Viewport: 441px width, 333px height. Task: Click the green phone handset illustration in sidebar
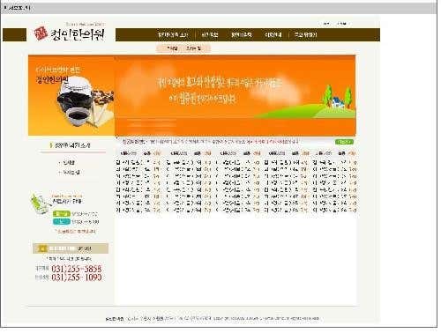pos(40,203)
